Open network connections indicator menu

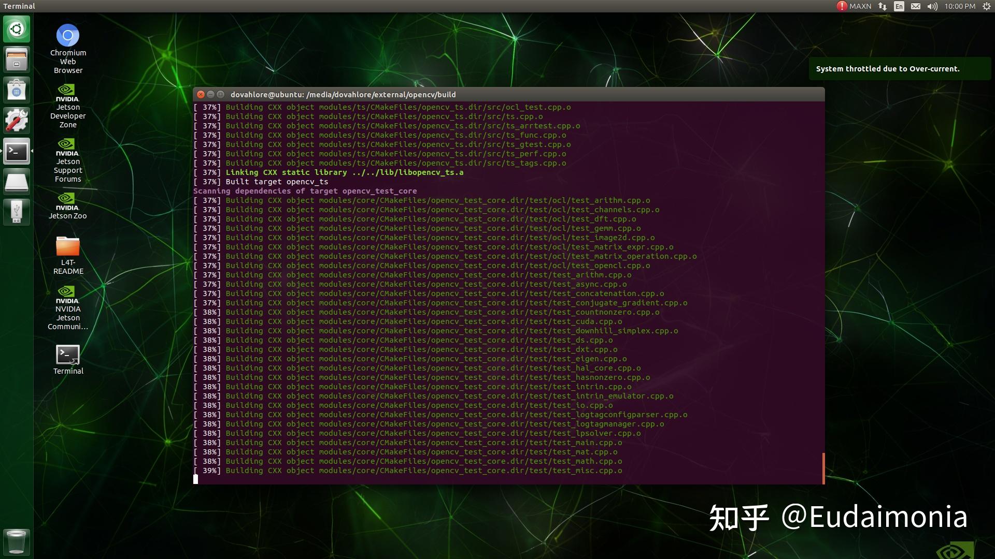[x=883, y=6]
